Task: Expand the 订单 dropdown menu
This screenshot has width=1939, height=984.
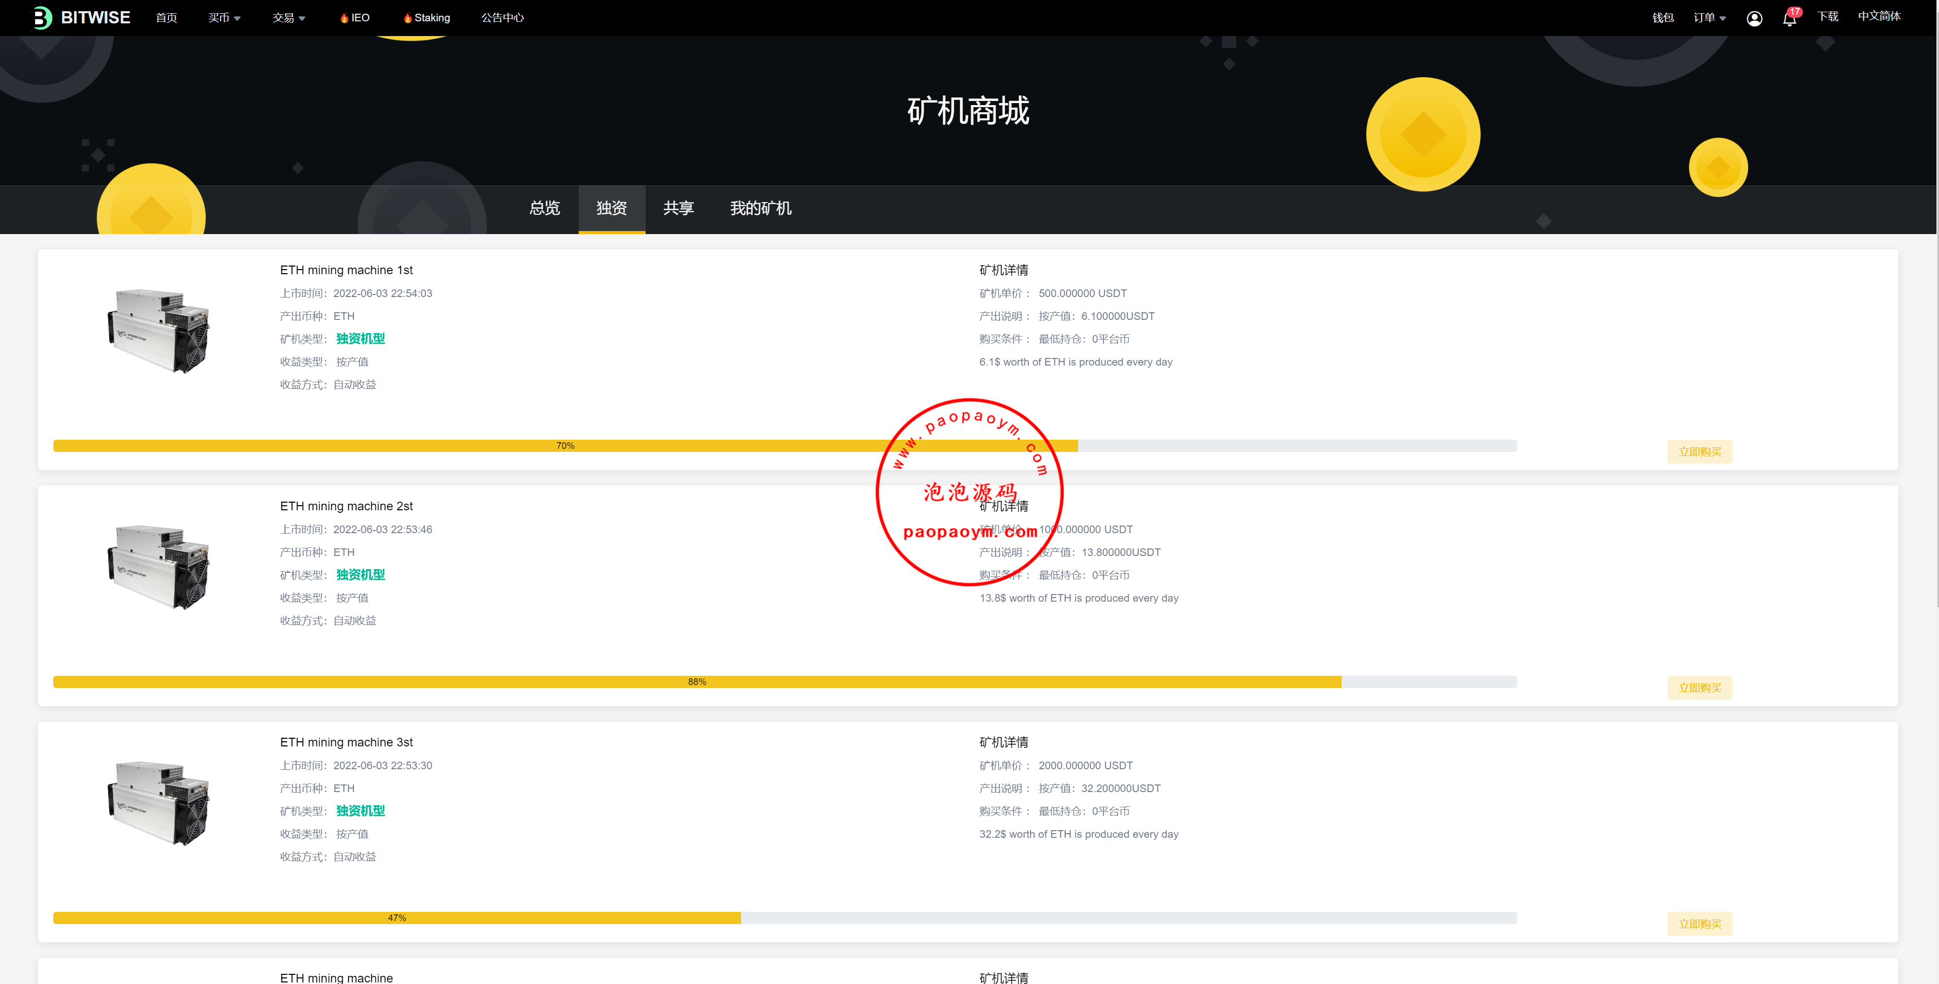Action: (x=1710, y=17)
